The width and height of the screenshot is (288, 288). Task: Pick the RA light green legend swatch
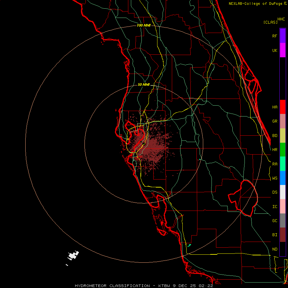coord(283,164)
